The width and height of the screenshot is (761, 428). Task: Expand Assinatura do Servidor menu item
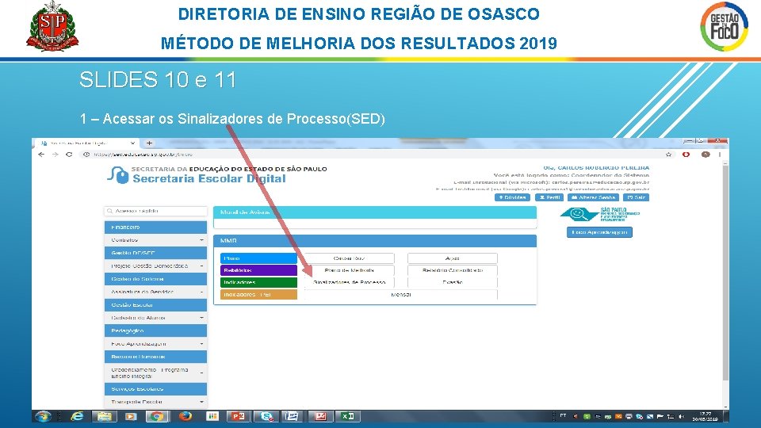tap(155, 292)
